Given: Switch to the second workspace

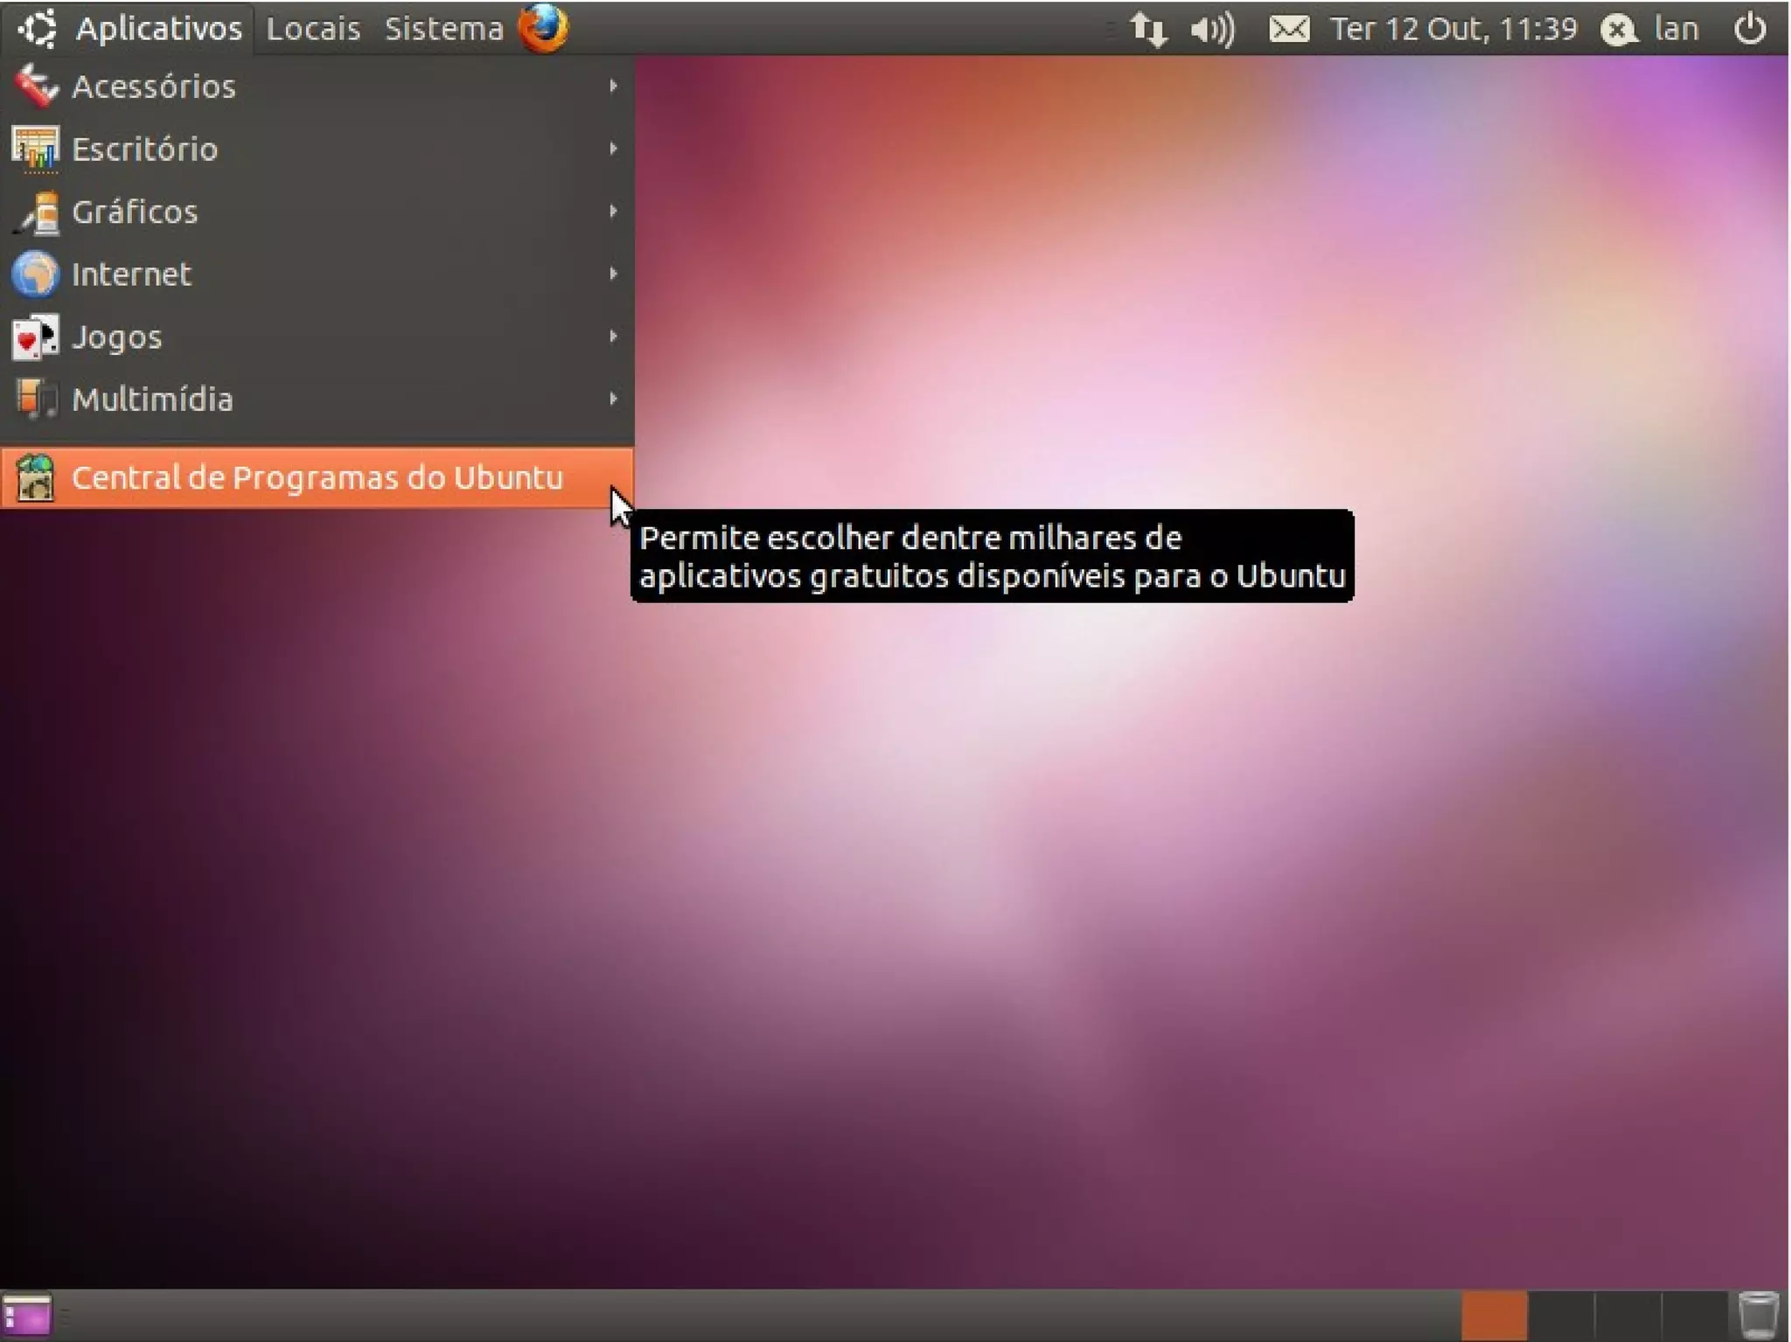Looking at the screenshot, I should (1562, 1315).
